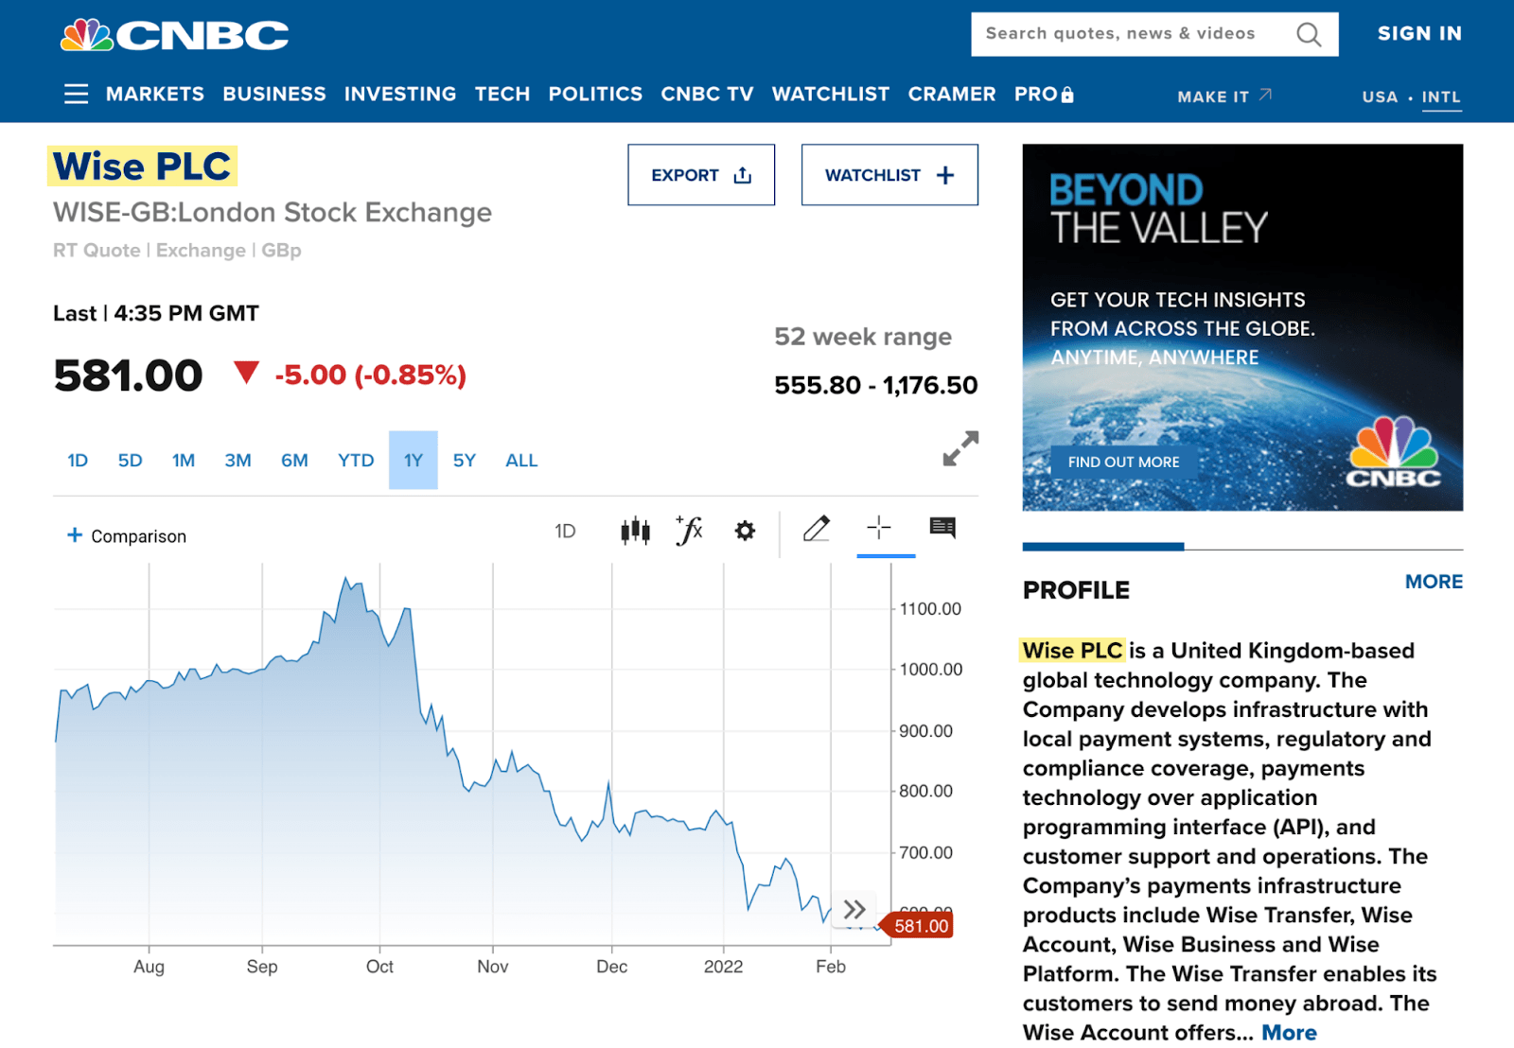Switch chart to YTD view
The width and height of the screenshot is (1514, 1048).
[355, 460]
